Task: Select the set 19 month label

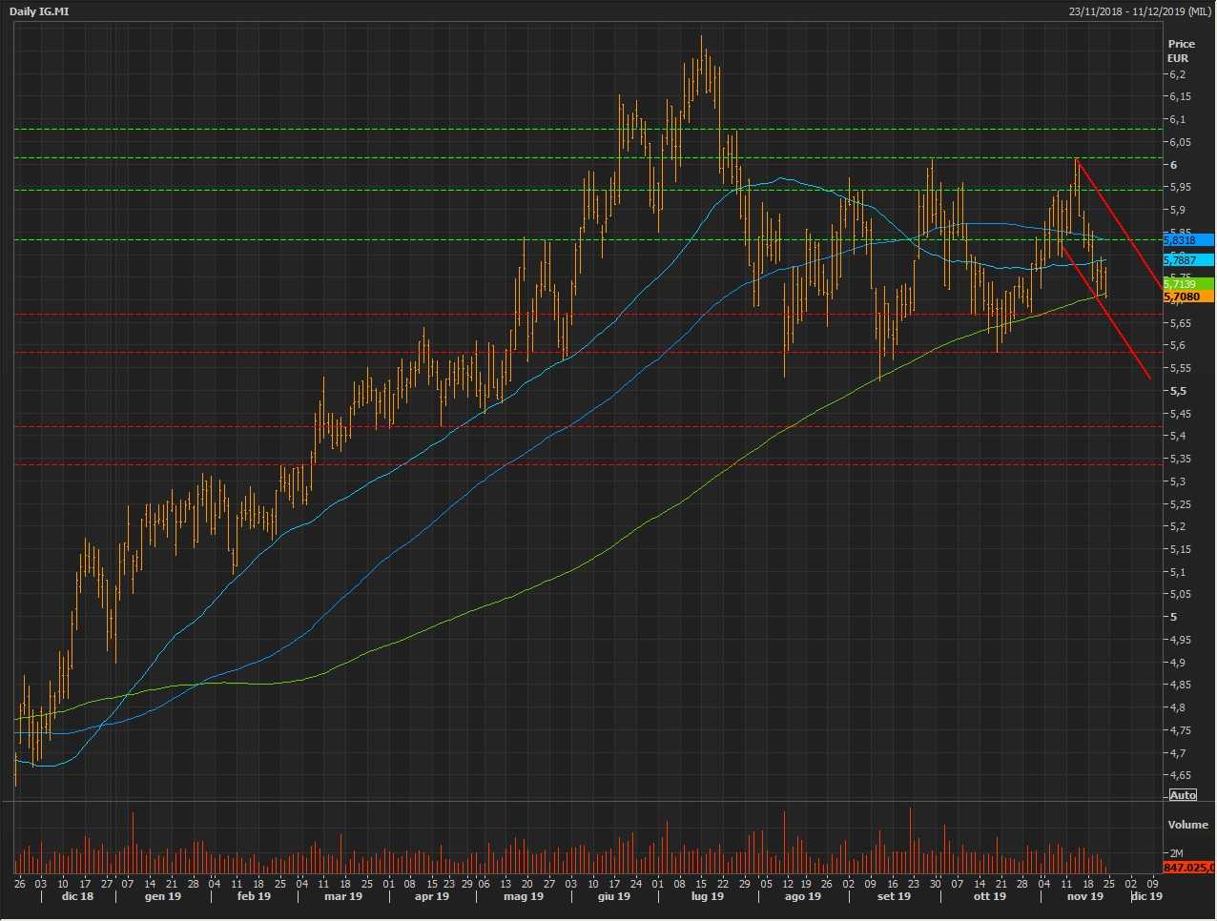Action: point(894,896)
